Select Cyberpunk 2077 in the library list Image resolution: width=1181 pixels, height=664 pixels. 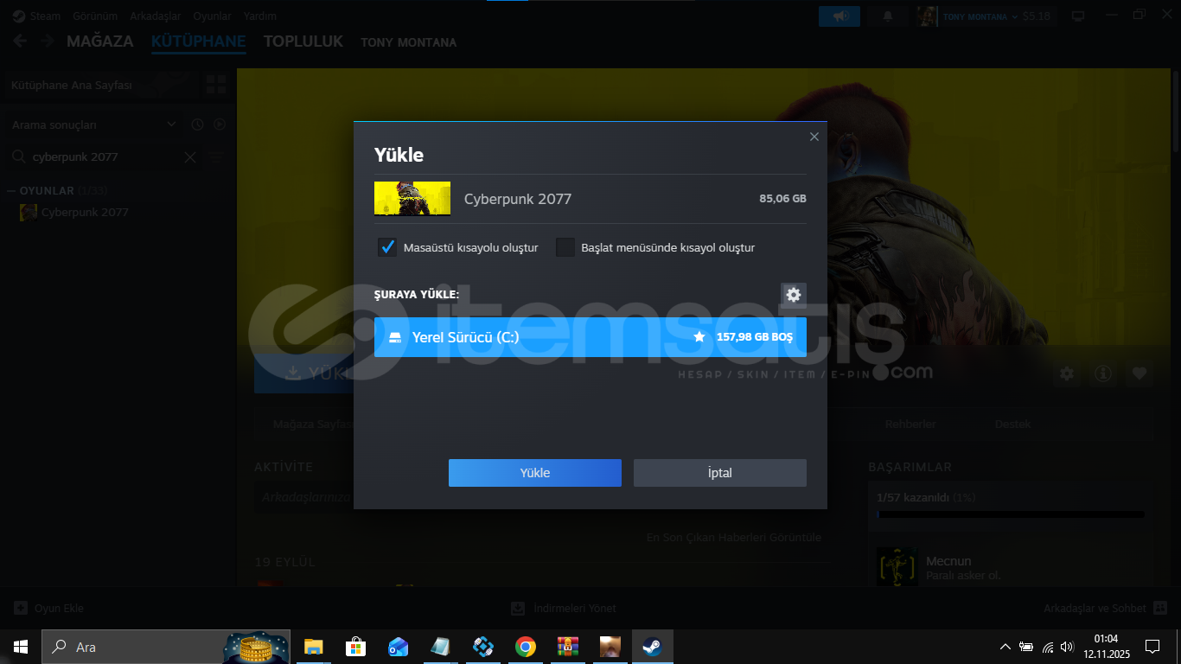pyautogui.click(x=85, y=213)
